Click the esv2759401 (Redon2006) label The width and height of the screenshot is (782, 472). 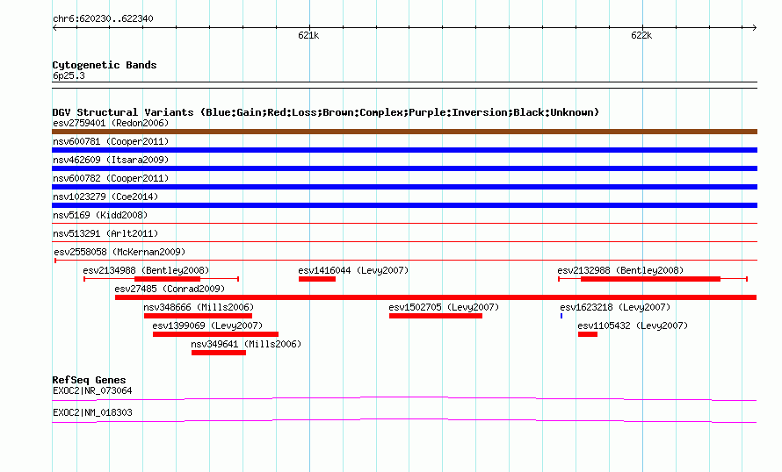[111, 123]
